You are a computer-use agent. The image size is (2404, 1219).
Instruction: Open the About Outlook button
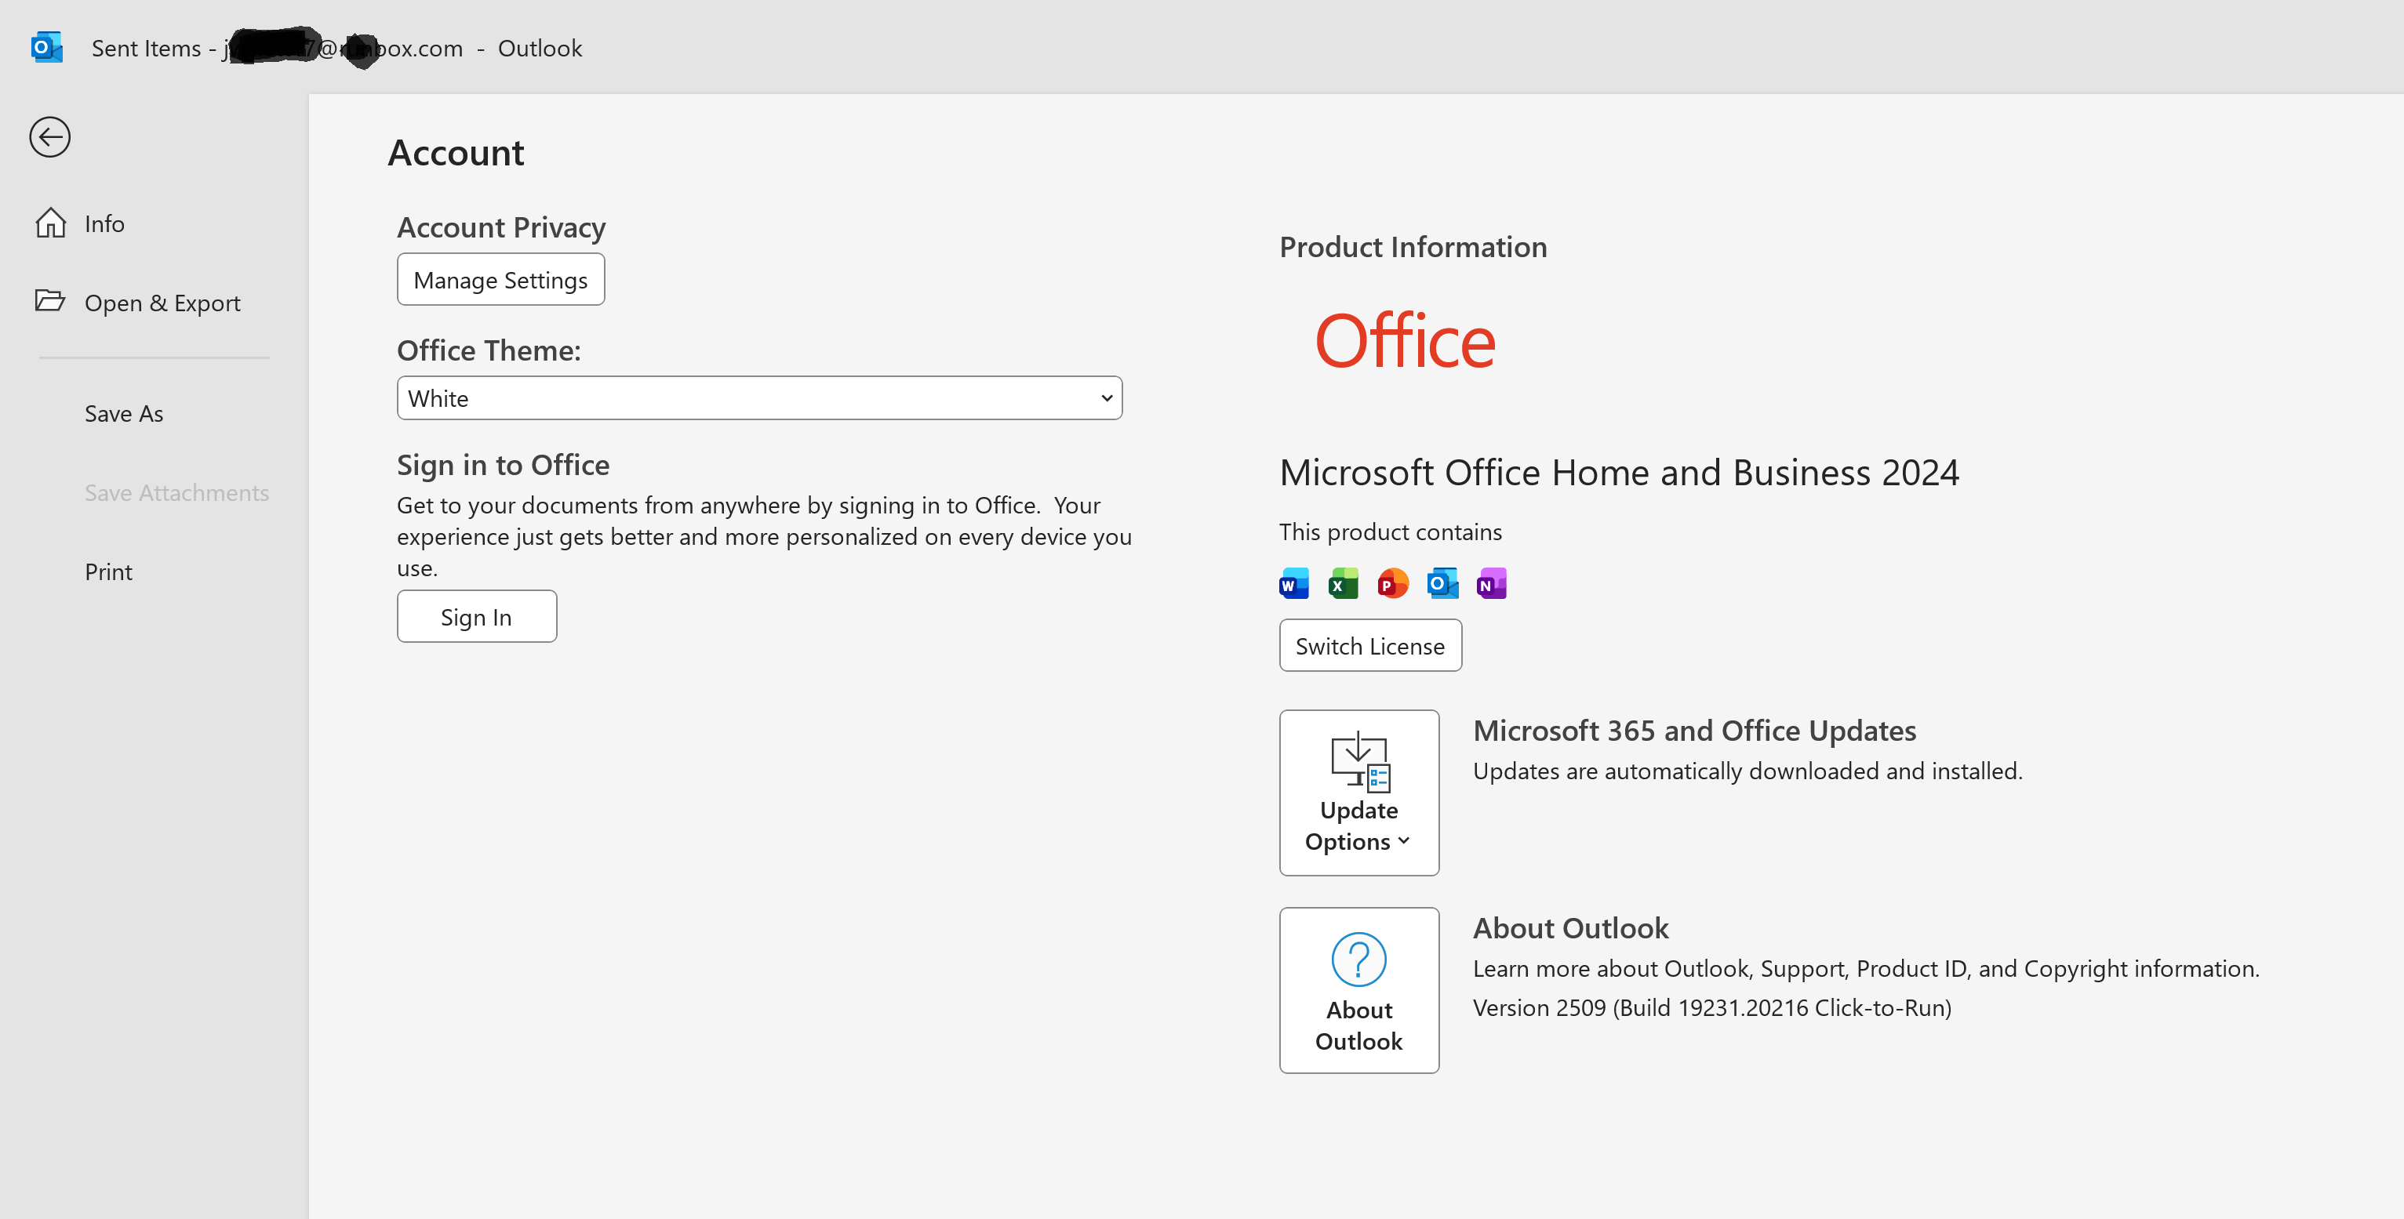(1358, 991)
